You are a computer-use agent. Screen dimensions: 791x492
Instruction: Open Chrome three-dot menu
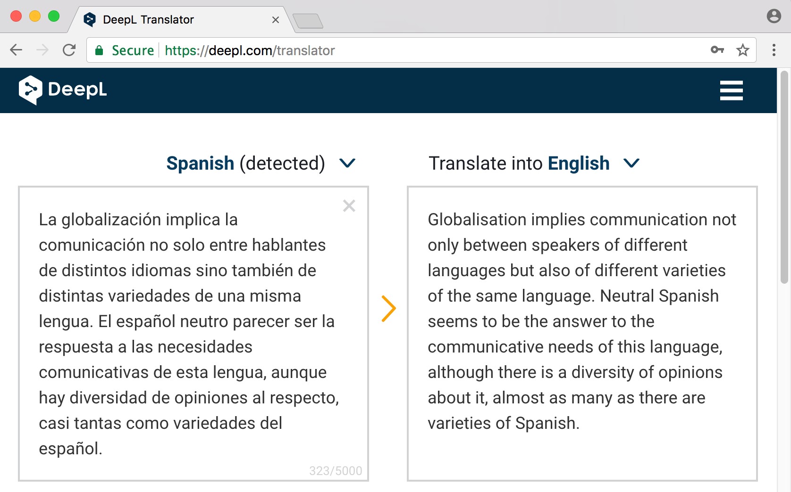click(774, 50)
